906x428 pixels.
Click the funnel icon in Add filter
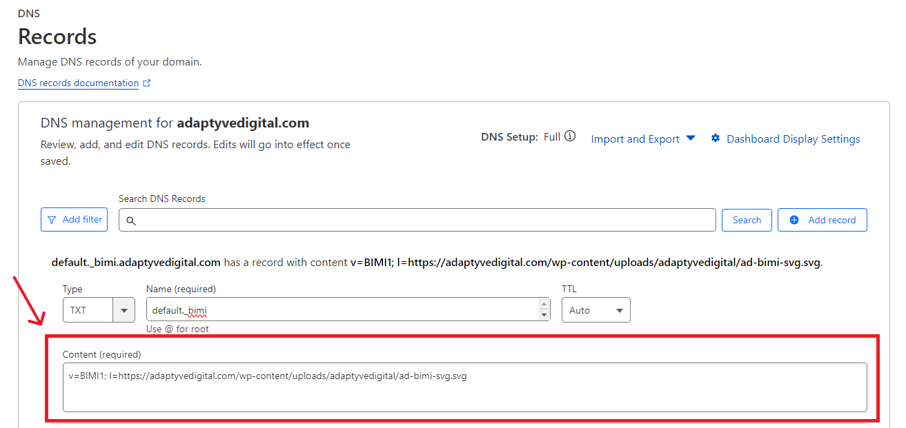point(52,220)
